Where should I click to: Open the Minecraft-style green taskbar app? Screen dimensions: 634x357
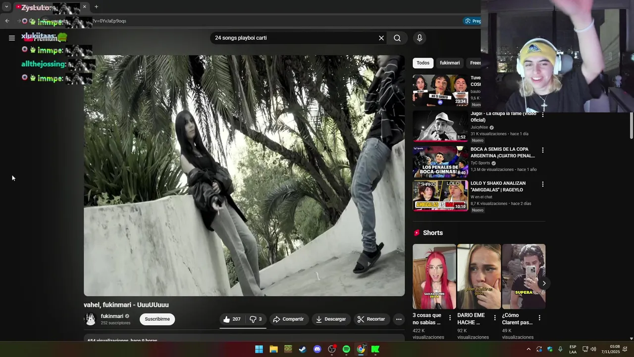tap(288, 349)
